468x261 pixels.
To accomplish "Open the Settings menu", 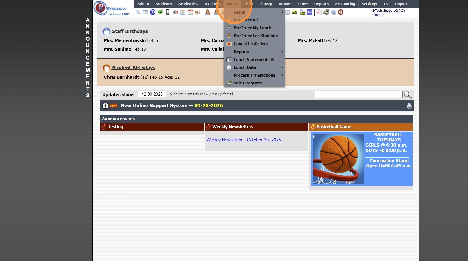I will (x=369, y=4).
